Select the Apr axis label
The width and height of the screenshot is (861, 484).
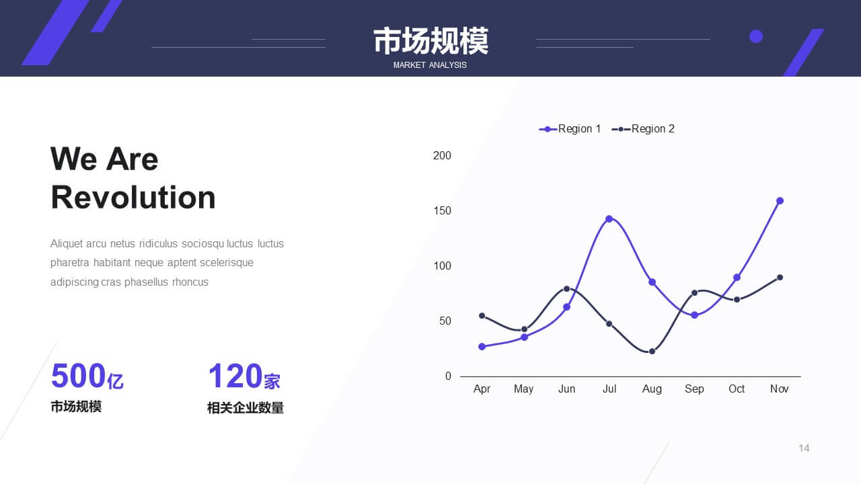tap(482, 389)
